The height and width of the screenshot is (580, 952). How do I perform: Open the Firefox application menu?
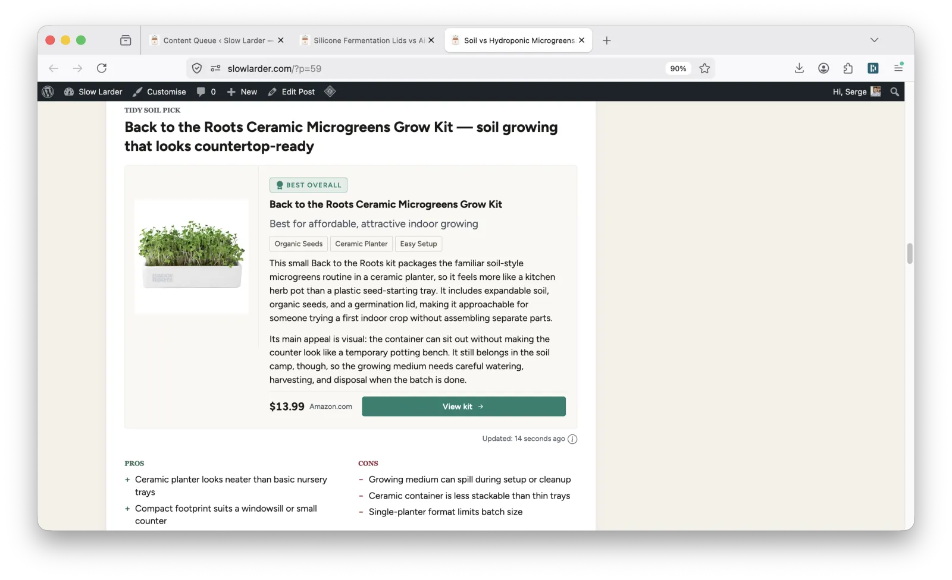(x=898, y=68)
